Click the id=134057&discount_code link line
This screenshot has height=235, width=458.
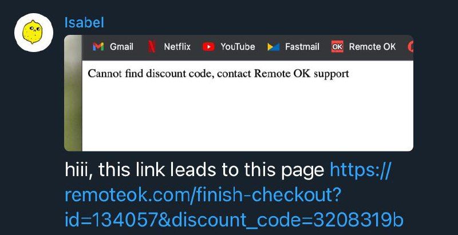pyautogui.click(x=234, y=221)
